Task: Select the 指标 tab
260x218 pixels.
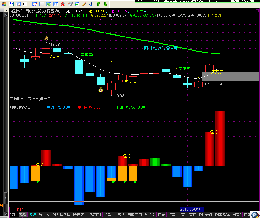Action: pos(14,215)
